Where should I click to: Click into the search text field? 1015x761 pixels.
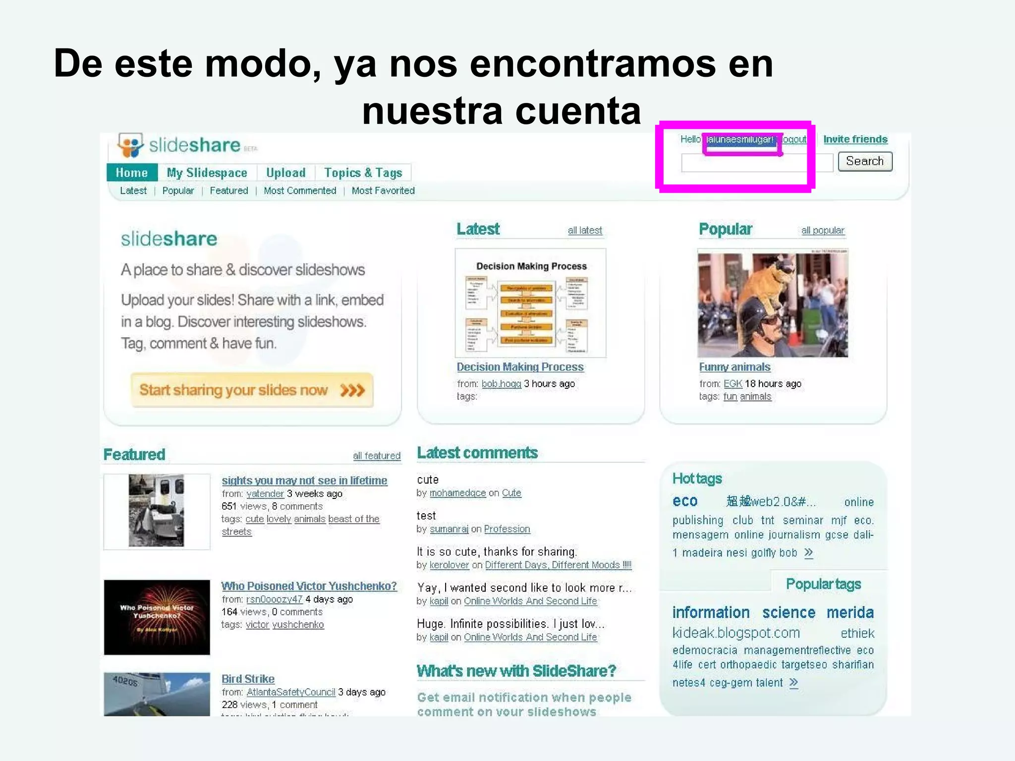757,163
